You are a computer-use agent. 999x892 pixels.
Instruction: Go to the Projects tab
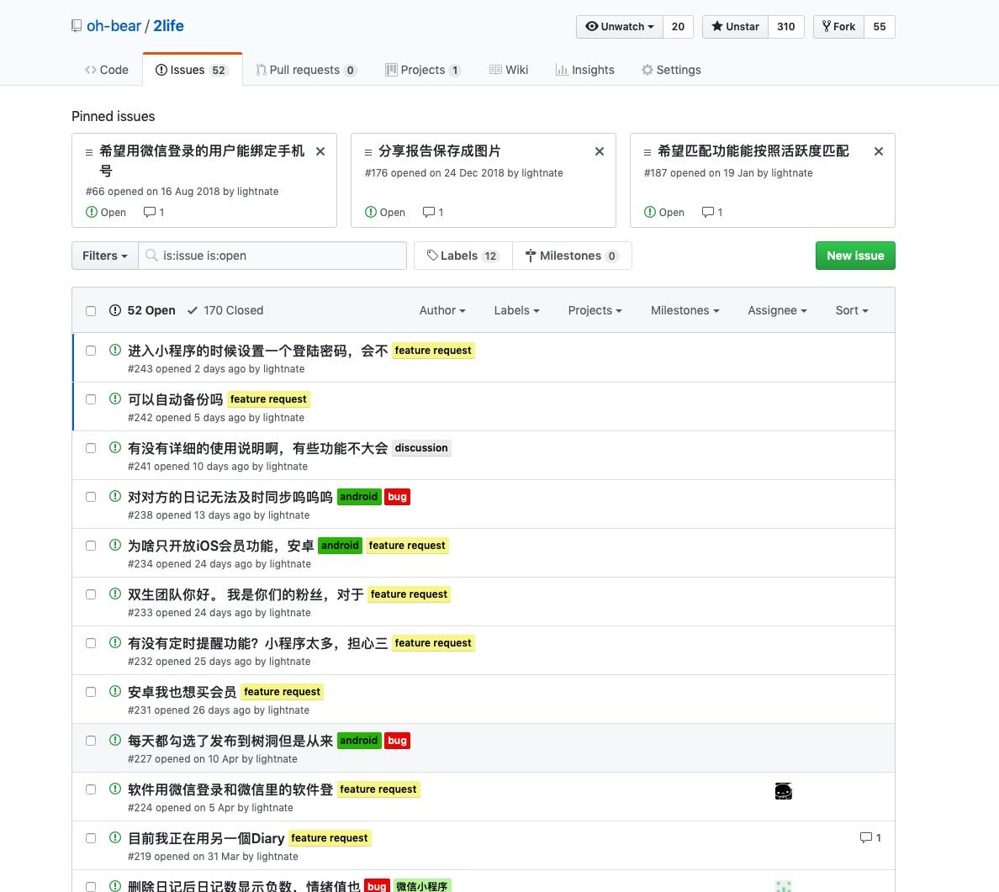[423, 70]
